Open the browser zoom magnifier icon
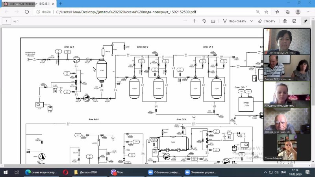 click(258, 12)
